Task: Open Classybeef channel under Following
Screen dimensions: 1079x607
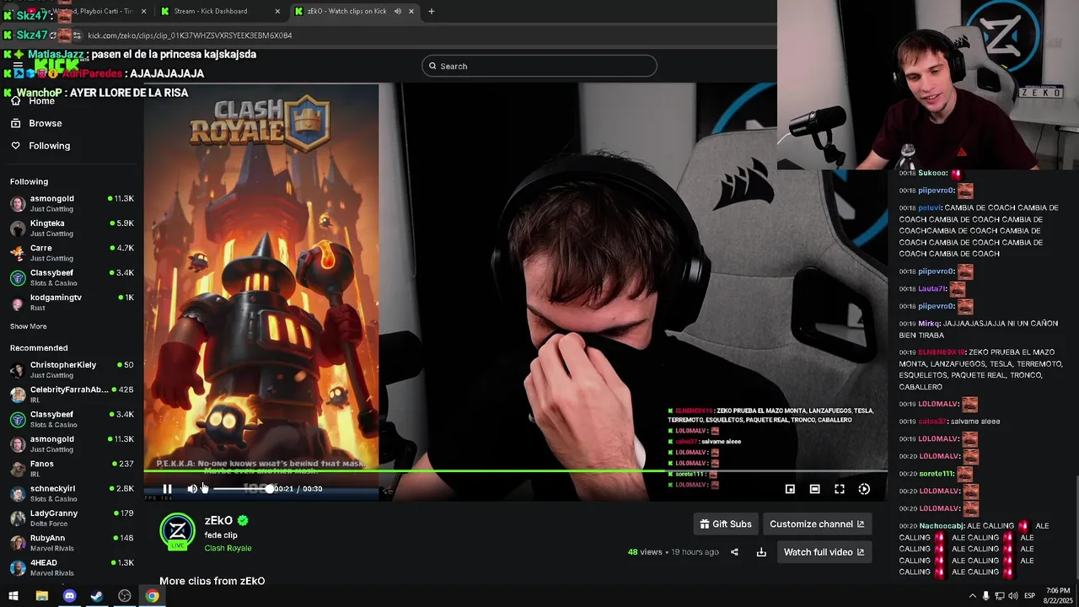Action: [x=72, y=277]
